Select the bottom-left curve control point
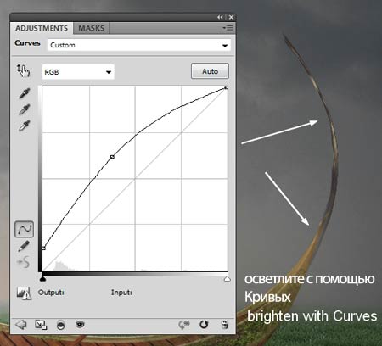This screenshot has width=382, height=346. pyautogui.click(x=44, y=248)
